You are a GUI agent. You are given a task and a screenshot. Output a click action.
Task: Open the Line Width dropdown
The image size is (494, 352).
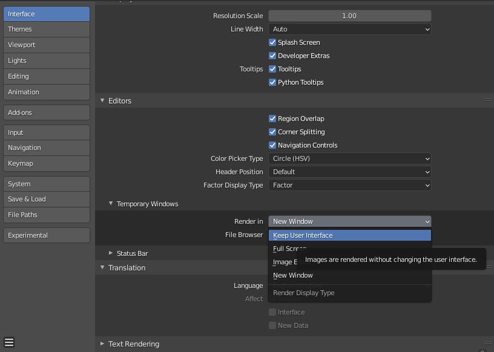(x=350, y=29)
